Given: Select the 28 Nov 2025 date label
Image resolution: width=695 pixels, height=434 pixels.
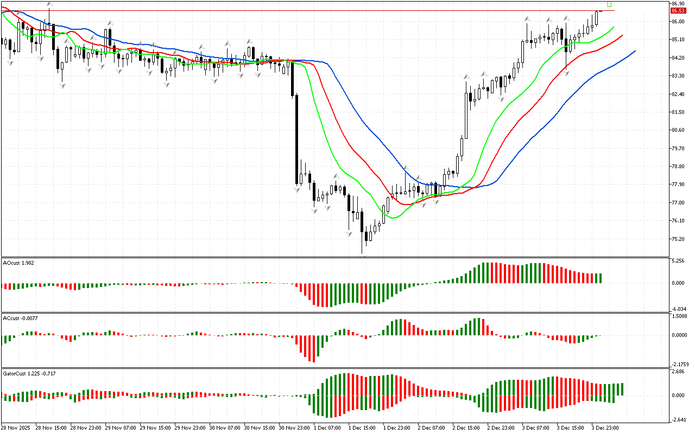Looking at the screenshot, I should [17, 427].
